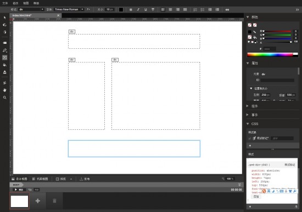
Task: Switch to 代码视图 code view
Action: click(x=40, y=179)
